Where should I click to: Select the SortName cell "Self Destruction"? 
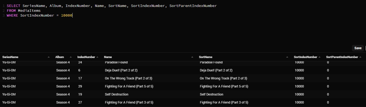point(211,94)
